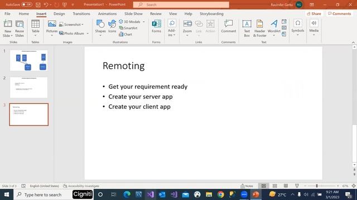Show hidden icons in system tray
Screen dimensions: 357x200
(292, 194)
